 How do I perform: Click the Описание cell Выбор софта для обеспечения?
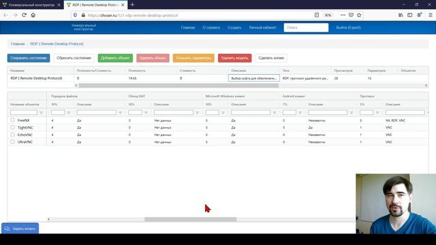pyautogui.click(x=254, y=78)
